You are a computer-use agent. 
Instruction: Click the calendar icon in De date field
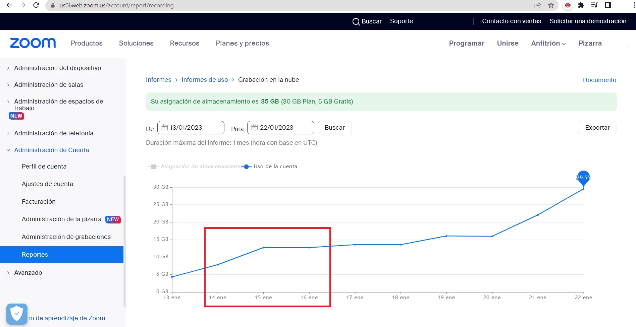(x=164, y=128)
